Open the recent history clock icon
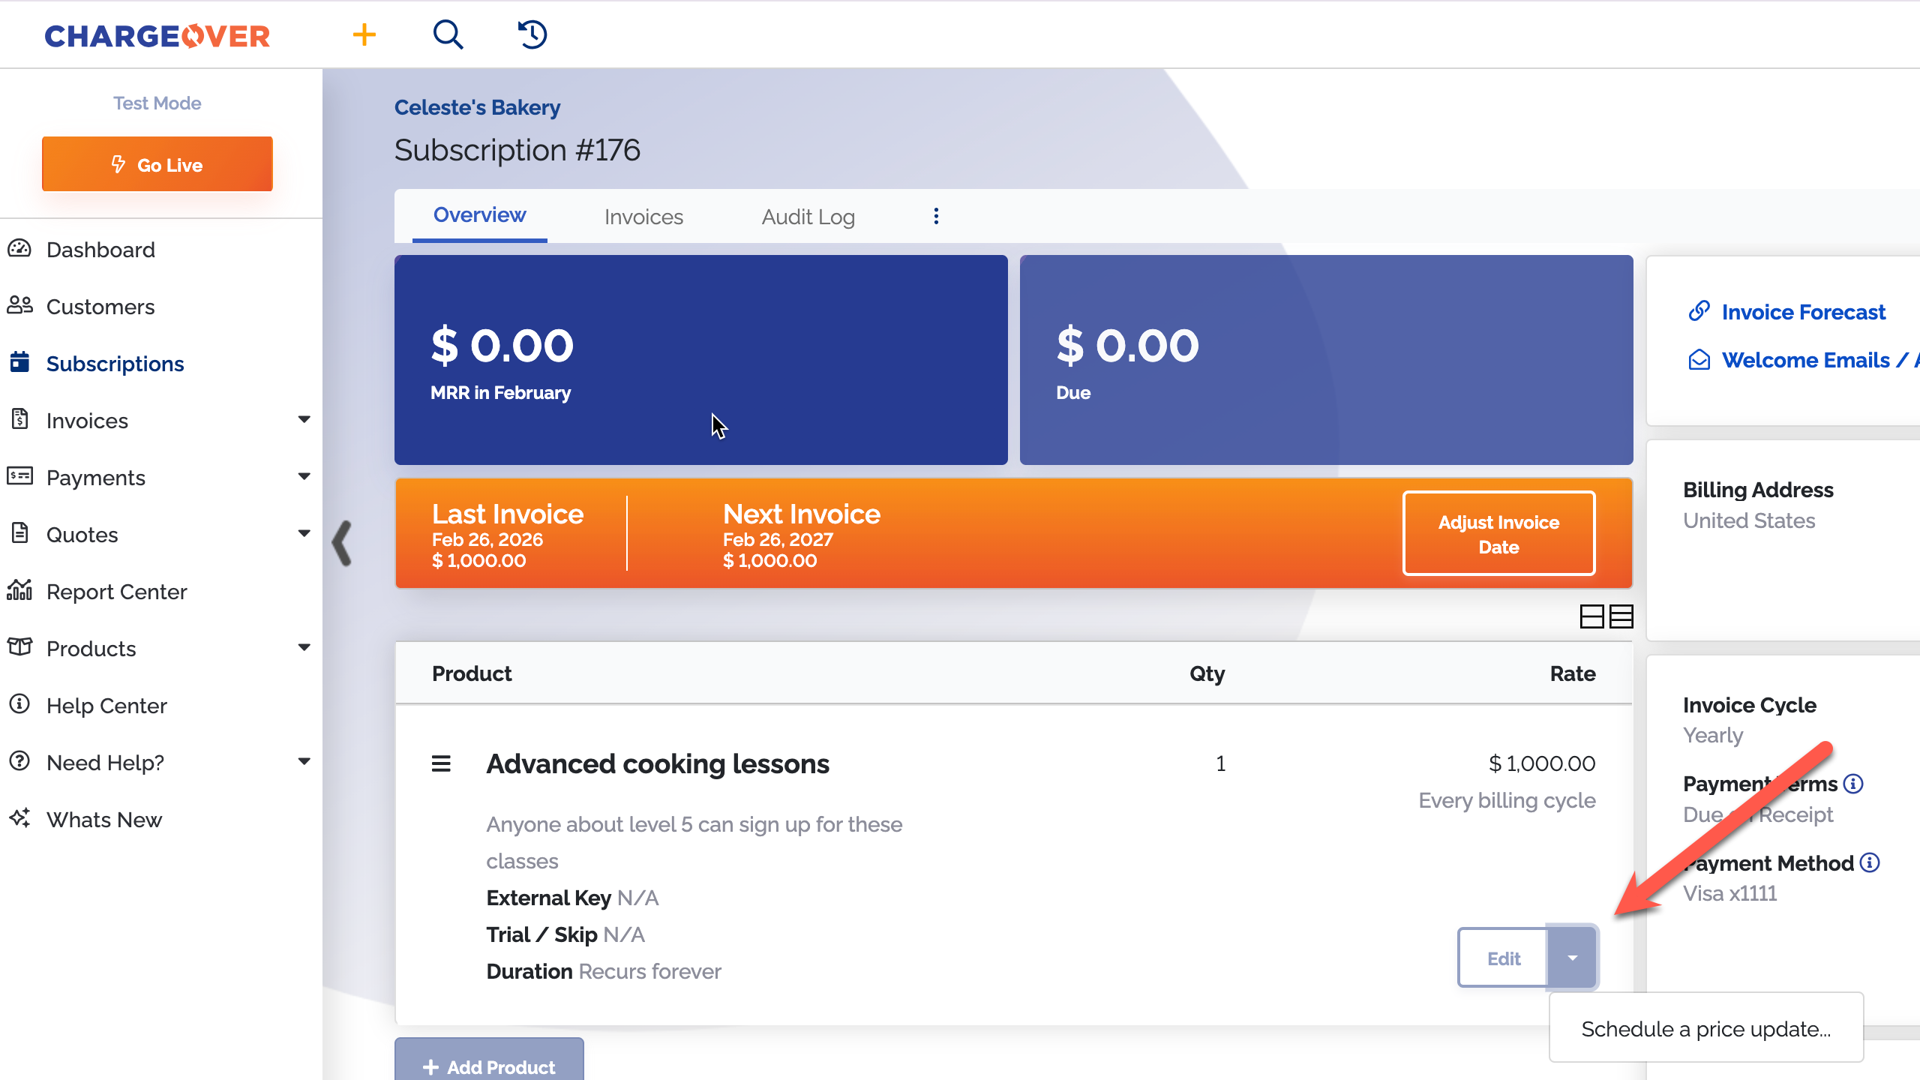 [x=532, y=34]
